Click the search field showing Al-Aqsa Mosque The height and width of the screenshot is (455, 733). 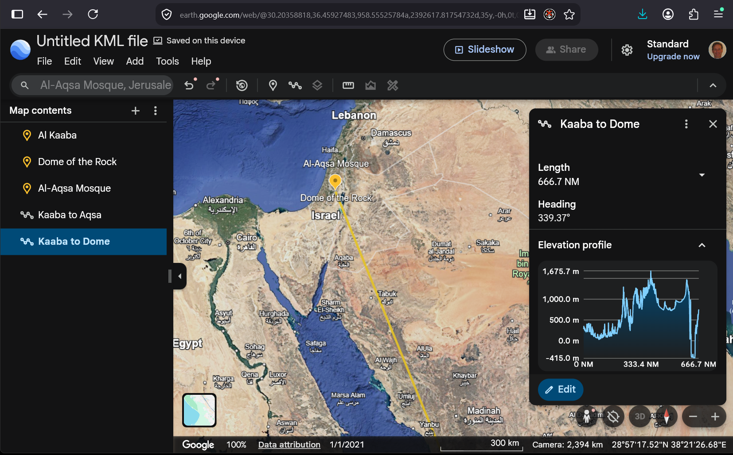93,85
